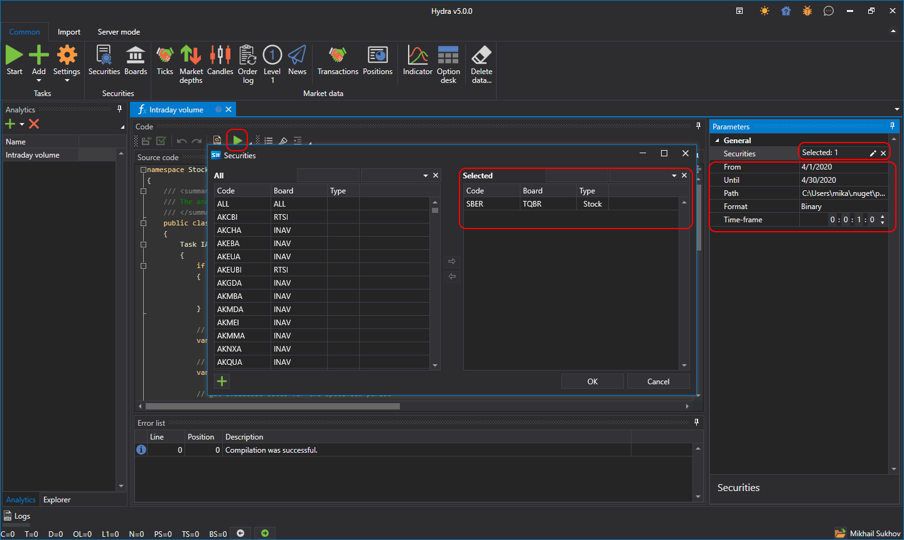Viewport: 904px width, 540px height.
Task: Open Transactions view
Action: 338,60
